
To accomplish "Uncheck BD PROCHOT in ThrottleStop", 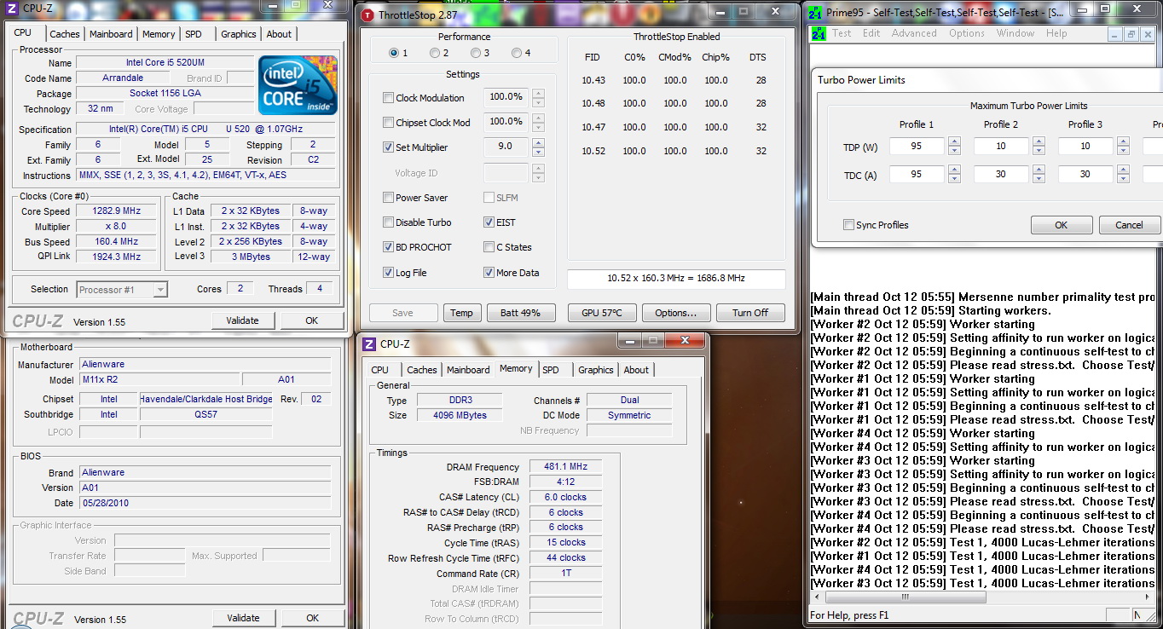I will tap(389, 247).
